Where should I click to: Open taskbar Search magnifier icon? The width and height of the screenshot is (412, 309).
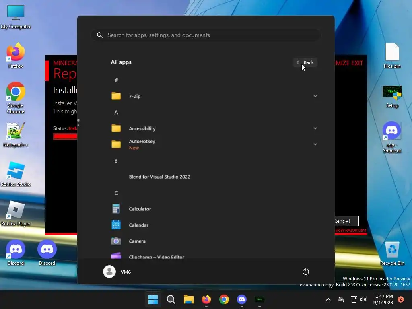[x=171, y=299]
